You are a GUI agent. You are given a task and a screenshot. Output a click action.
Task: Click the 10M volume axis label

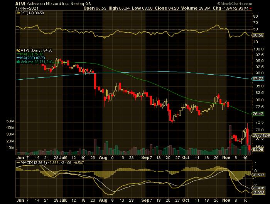[x=10, y=148]
